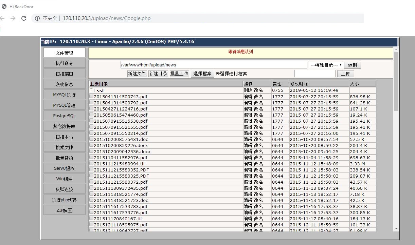Open file 2015111215580325.PDF
The height and width of the screenshot is (245, 415).
coord(121,176)
